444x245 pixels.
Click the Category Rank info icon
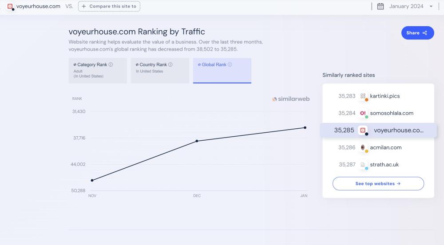[111, 65]
